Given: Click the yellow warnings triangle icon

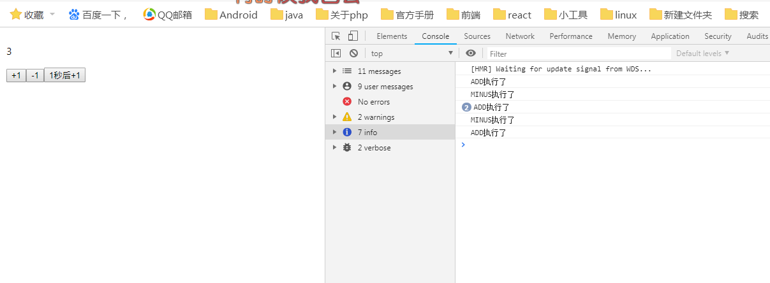Looking at the screenshot, I should 347,117.
